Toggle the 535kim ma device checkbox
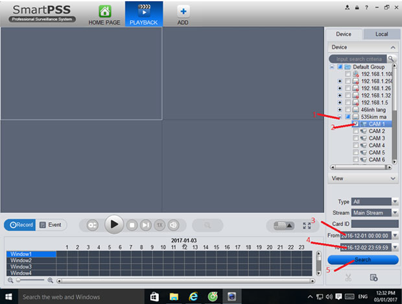 pyautogui.click(x=348, y=117)
